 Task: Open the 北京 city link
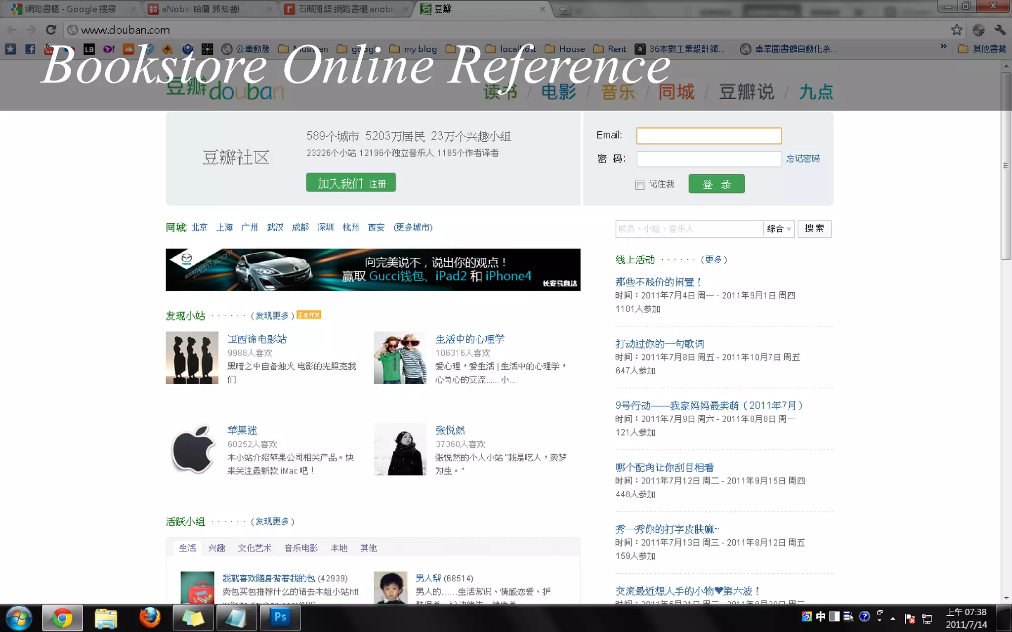pos(200,227)
